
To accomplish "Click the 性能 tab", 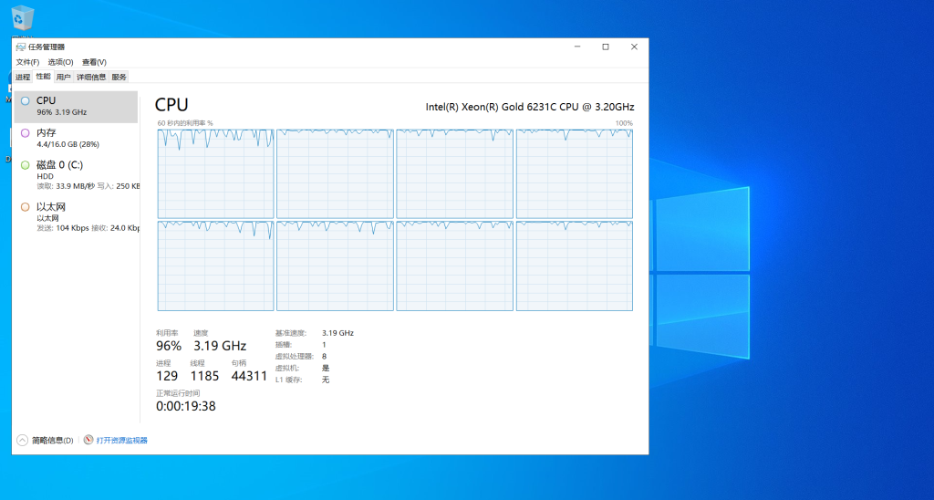I will (x=43, y=78).
